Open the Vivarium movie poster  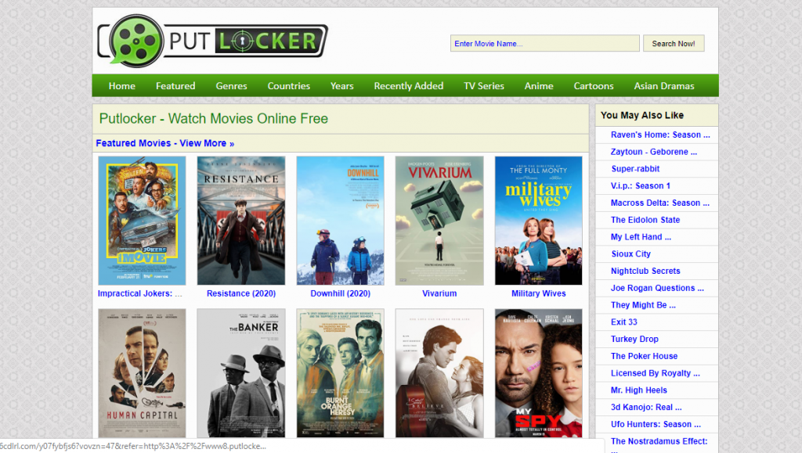(439, 221)
